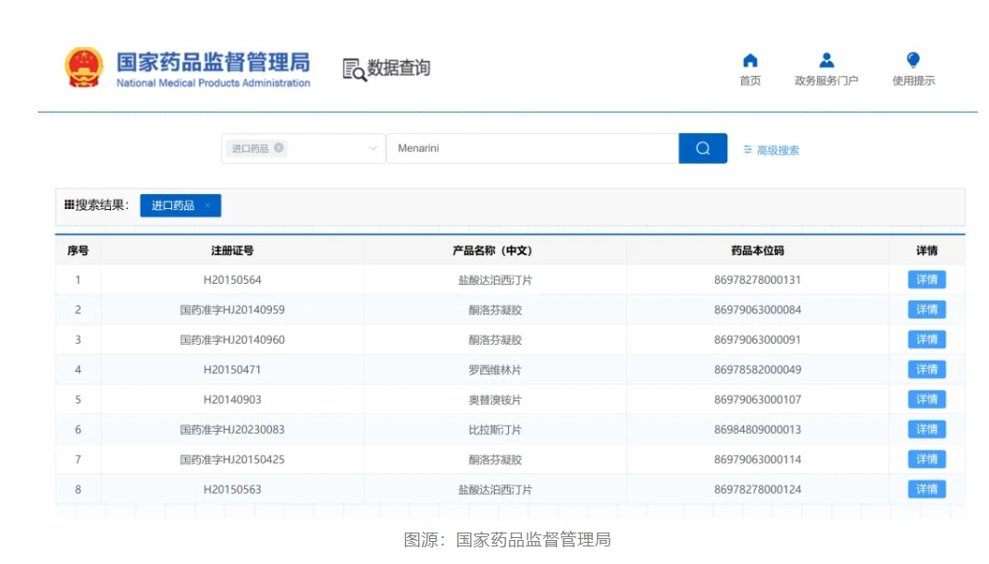Click the 药品本位码 column header

click(757, 251)
